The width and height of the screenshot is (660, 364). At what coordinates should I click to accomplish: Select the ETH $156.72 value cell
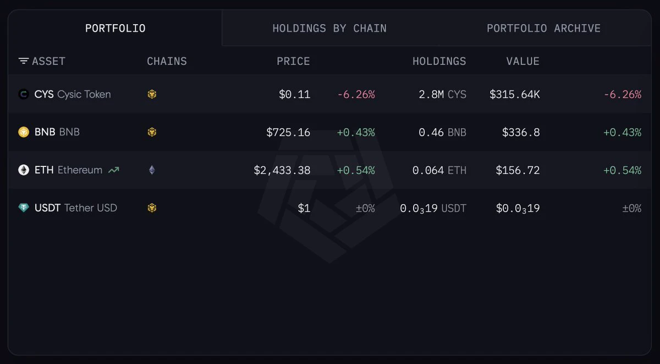coord(518,170)
